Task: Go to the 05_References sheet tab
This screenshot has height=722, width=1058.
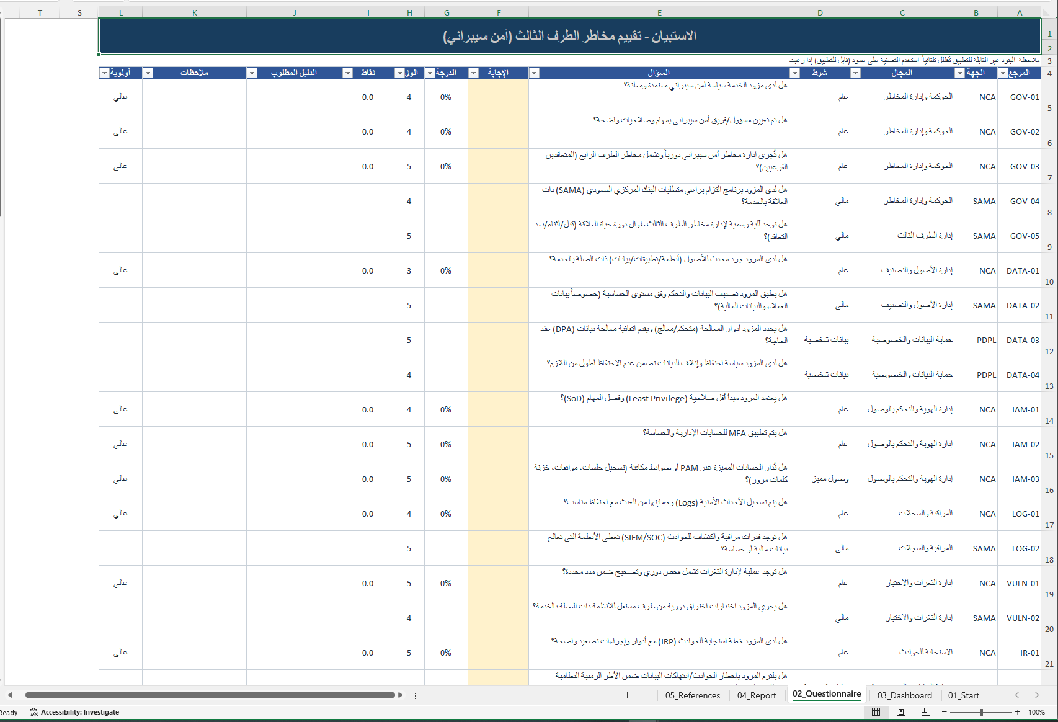Action: point(692,695)
